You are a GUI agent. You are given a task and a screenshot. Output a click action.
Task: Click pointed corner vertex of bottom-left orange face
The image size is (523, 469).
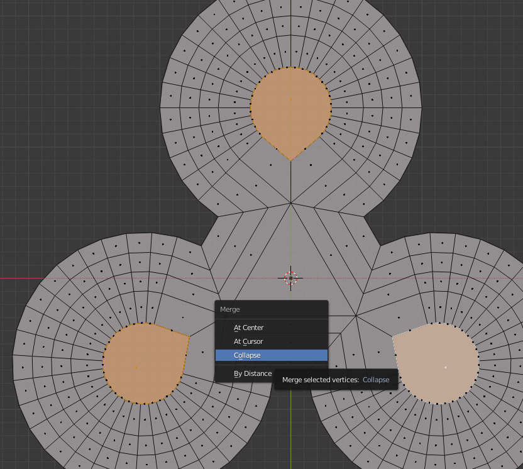click(189, 336)
